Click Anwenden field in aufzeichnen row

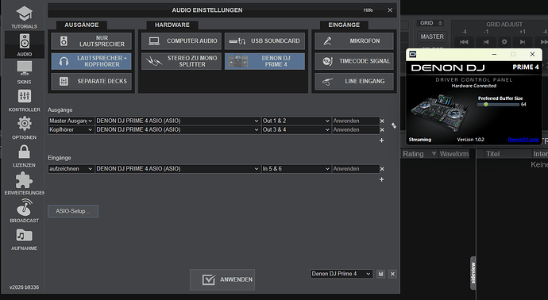pyautogui.click(x=356, y=169)
